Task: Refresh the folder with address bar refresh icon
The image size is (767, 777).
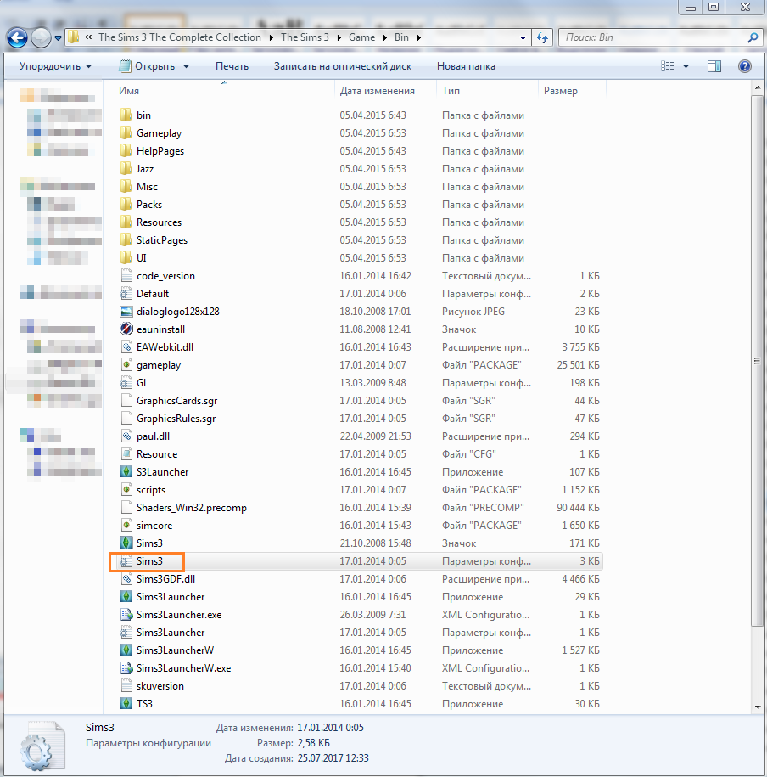Action: point(542,37)
